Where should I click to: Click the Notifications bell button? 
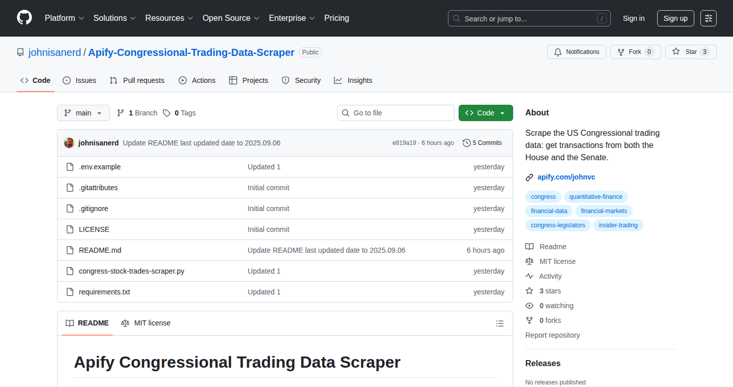[x=577, y=52]
